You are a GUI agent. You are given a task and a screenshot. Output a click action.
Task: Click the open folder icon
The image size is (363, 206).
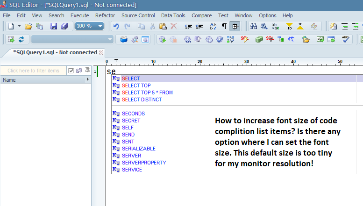click(x=28, y=26)
